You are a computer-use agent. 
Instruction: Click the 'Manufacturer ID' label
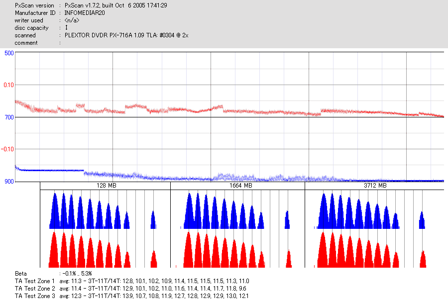(35, 13)
